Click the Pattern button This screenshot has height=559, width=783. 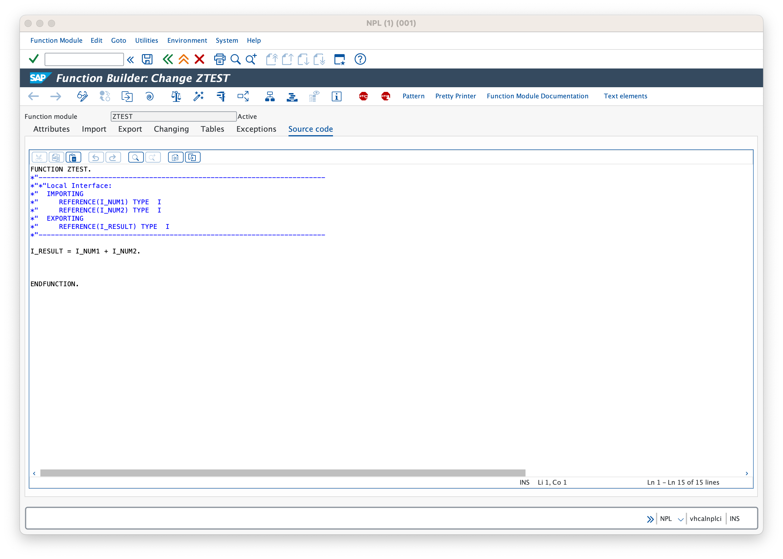pyautogui.click(x=413, y=96)
